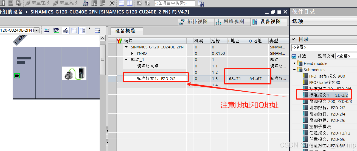This screenshot has width=357, height=151.
Task: Select 附加报文 700, PZD-0/3 catalog item
Action: coord(327,101)
